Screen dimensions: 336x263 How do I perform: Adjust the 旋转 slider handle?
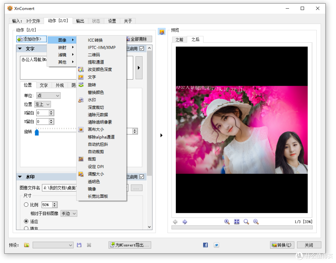click(37, 132)
